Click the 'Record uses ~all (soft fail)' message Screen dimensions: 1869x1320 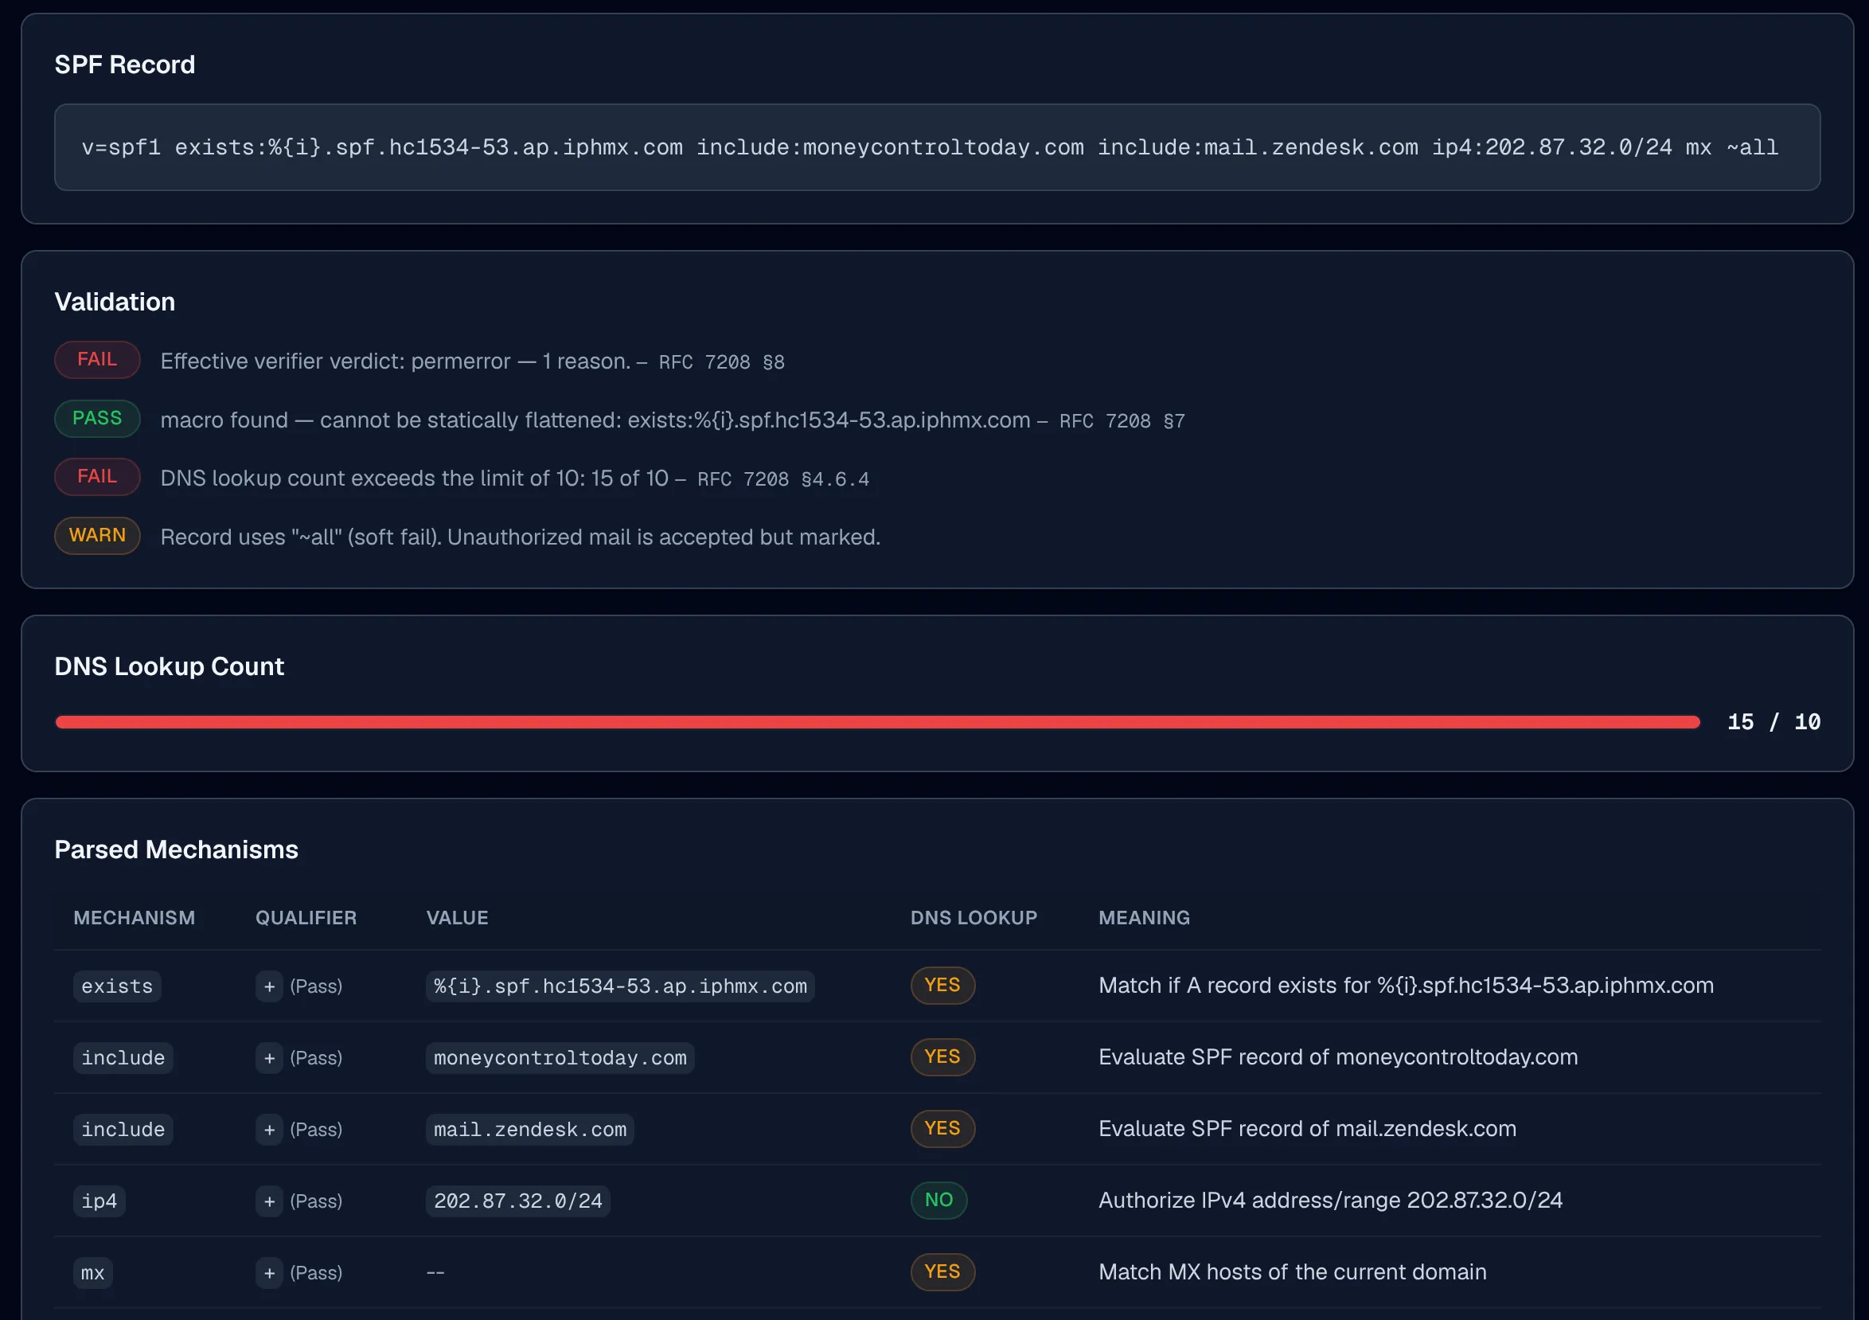tap(520, 537)
